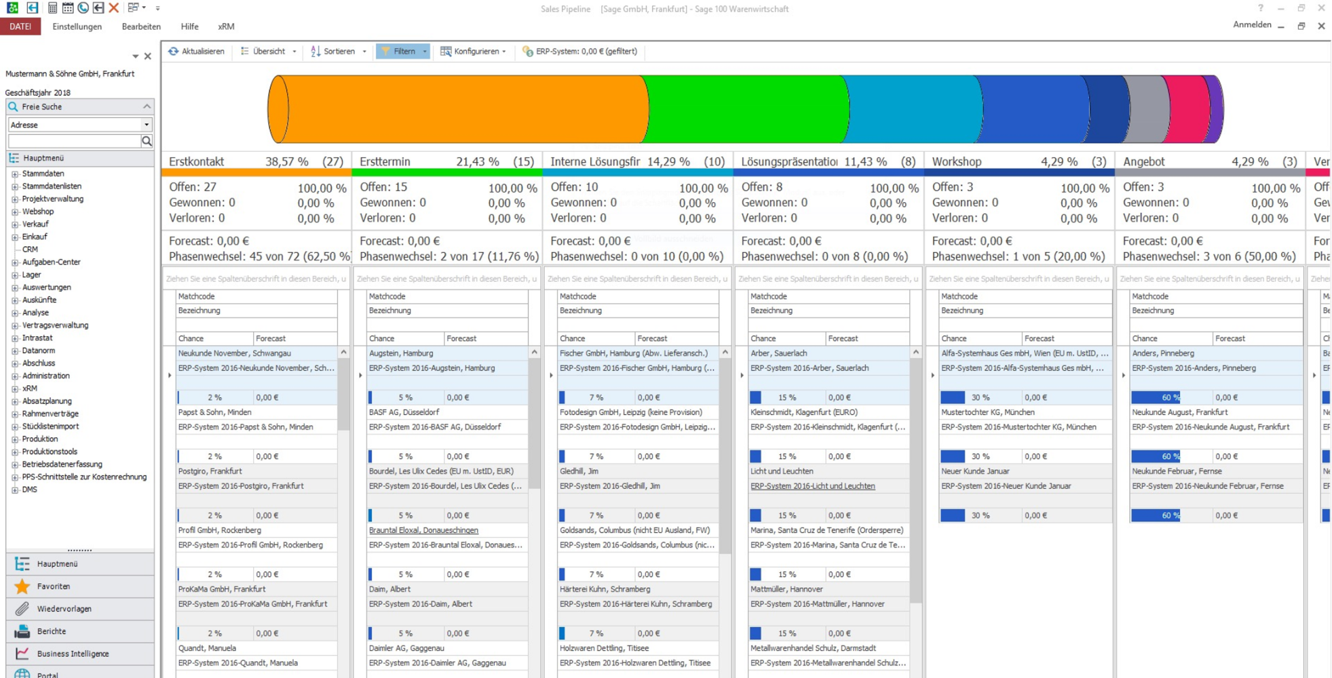The width and height of the screenshot is (1332, 678).
Task: Open the Einstellungen menu
Action: [77, 26]
